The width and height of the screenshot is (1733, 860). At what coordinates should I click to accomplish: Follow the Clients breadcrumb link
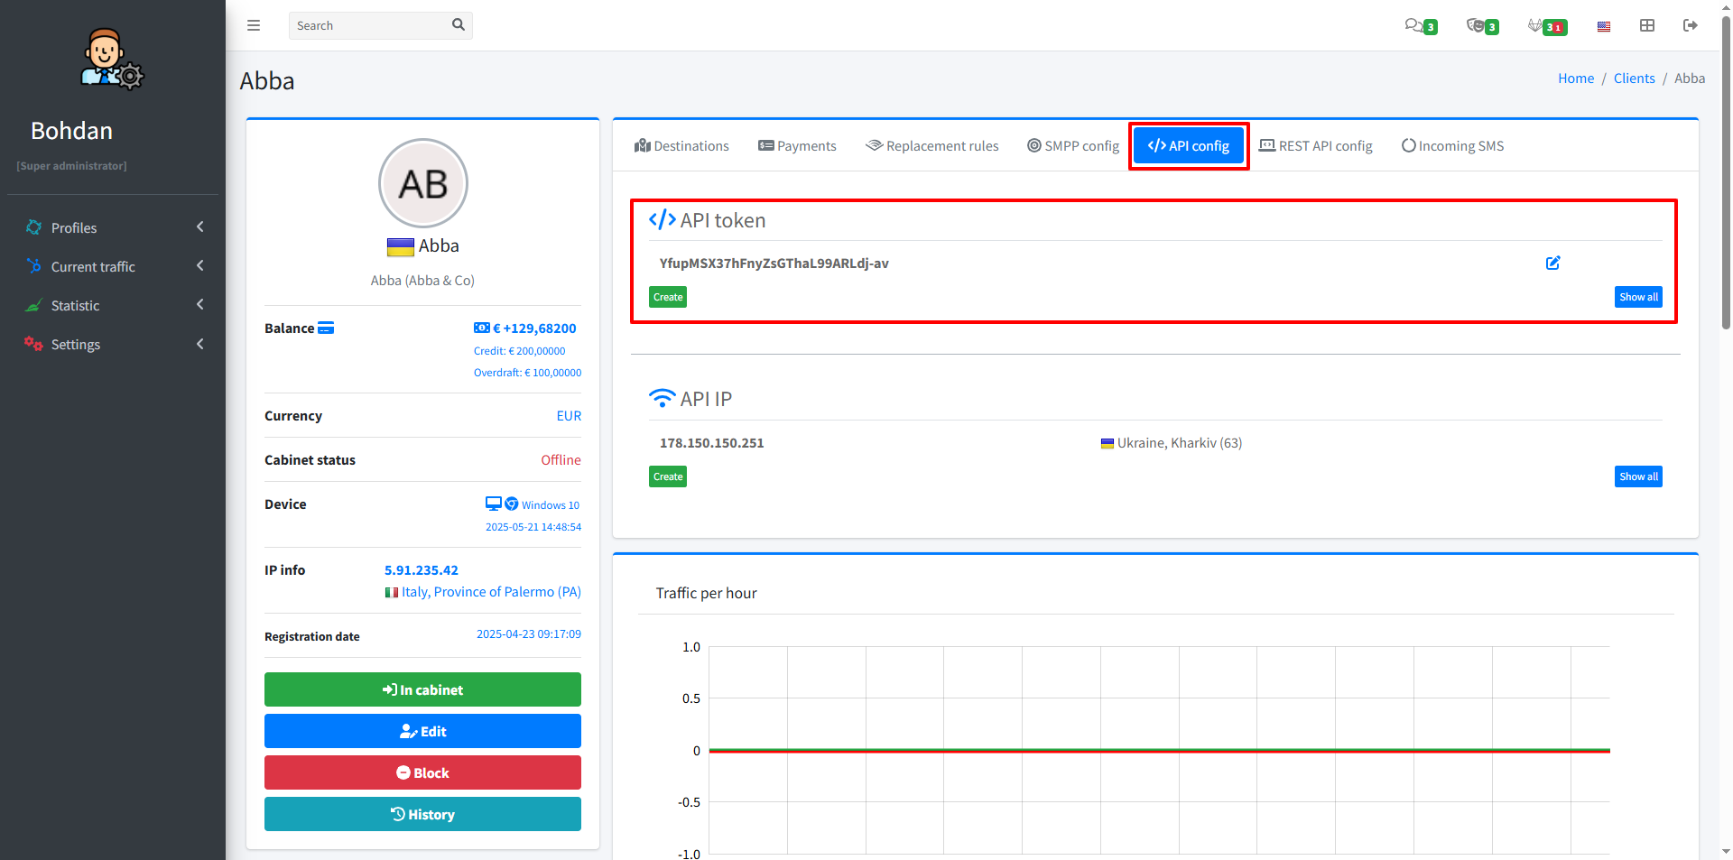pos(1634,79)
